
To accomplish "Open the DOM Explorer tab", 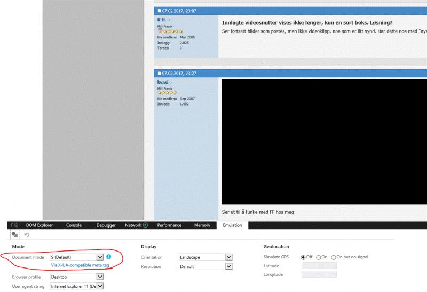I will click(x=39, y=225).
